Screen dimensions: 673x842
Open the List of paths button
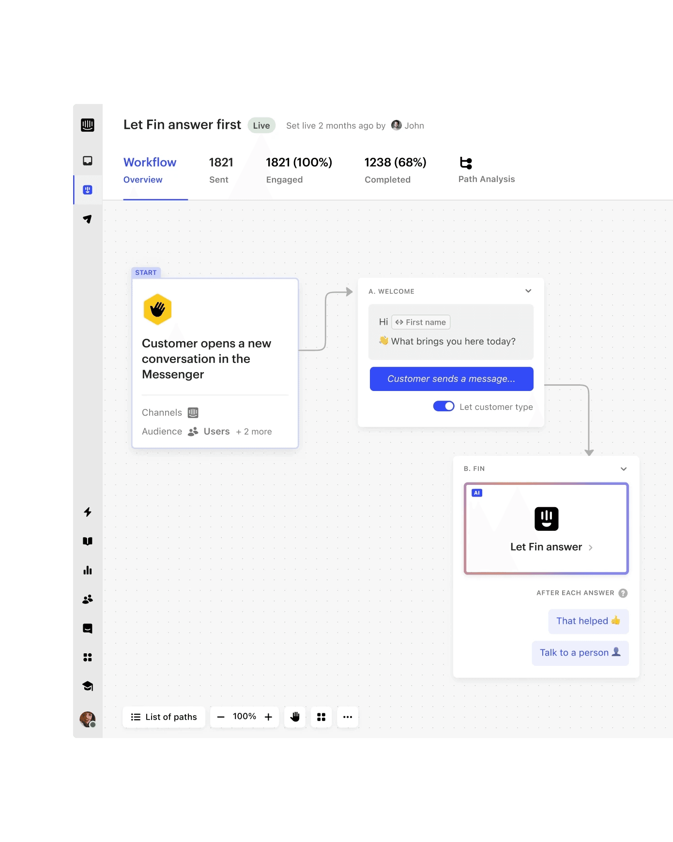[x=164, y=717]
